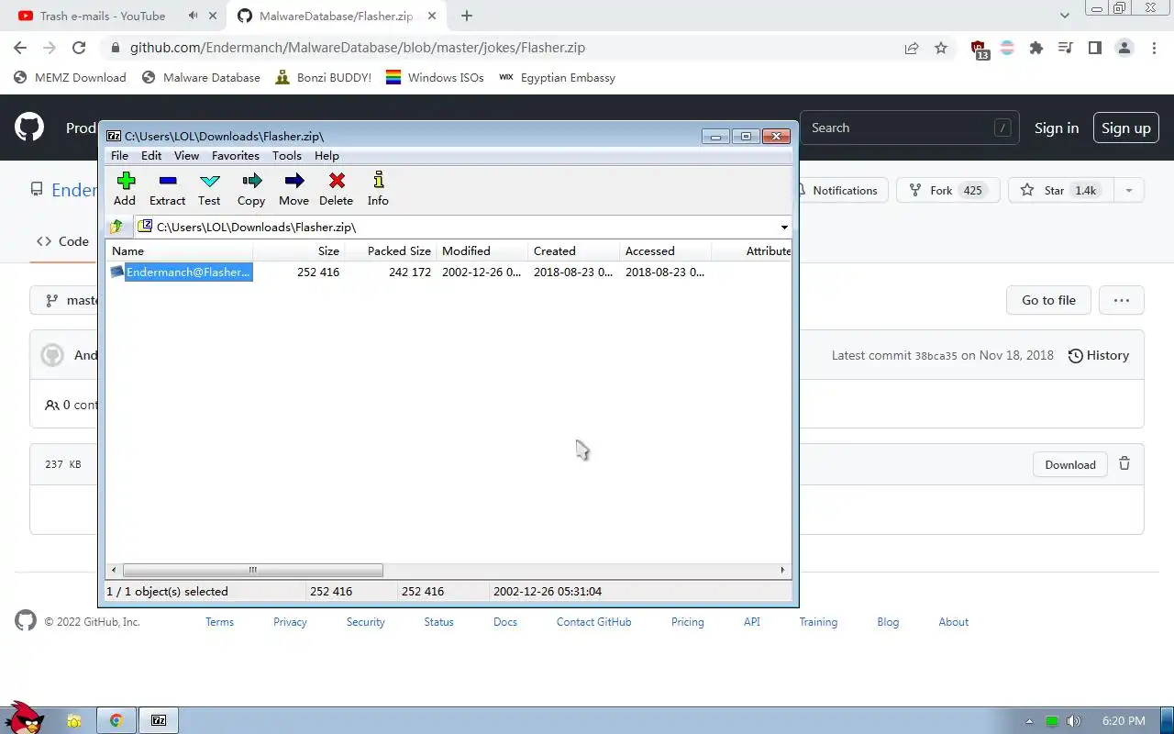Download the Flasher.zip file
Viewport: 1174px width, 734px height.
[1070, 464]
